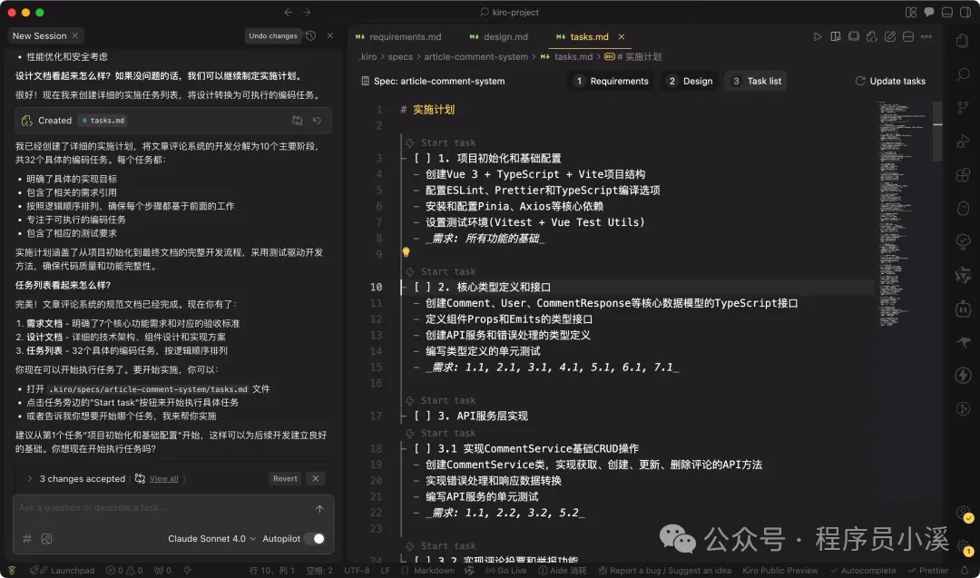Disable the Autopilot toggle switch
Viewport: 980px width, 578px height.
pos(317,538)
